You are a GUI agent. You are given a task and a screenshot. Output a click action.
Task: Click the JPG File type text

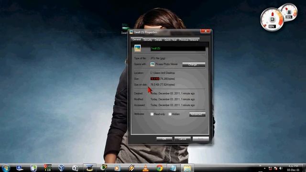pyautogui.click(x=158, y=58)
